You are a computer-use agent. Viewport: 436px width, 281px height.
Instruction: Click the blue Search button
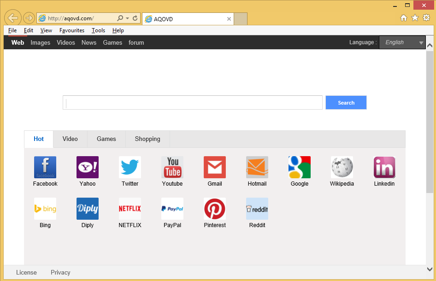click(346, 103)
